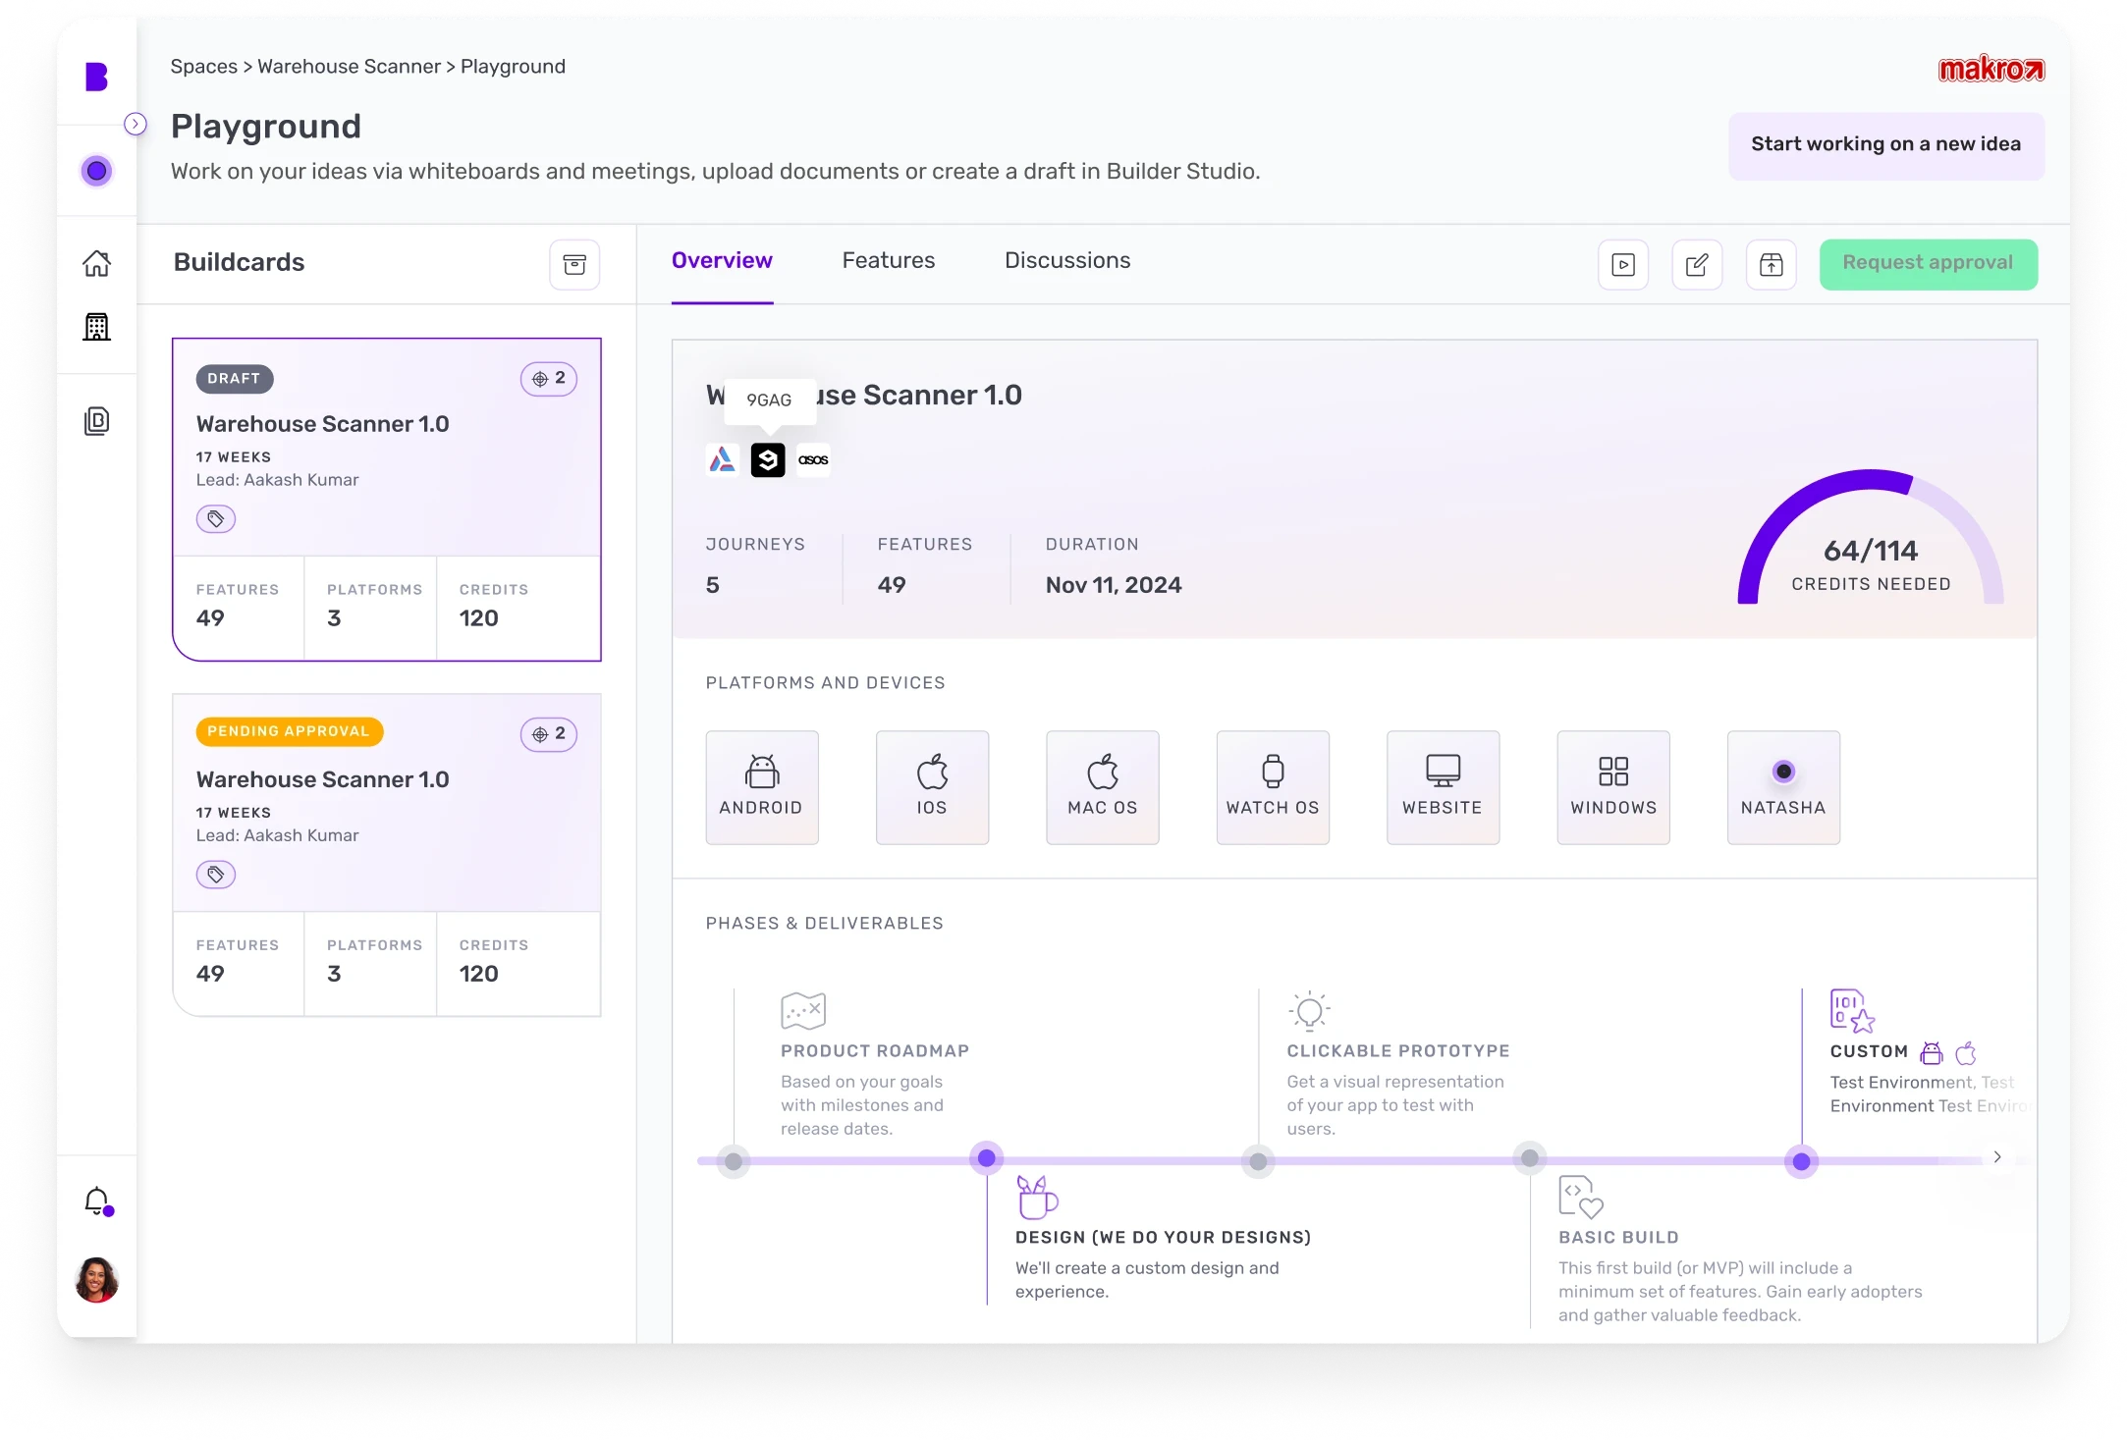Click the Builder B logo in sidebar
This screenshot has height=1441, width=2127.
pyautogui.click(x=96, y=76)
